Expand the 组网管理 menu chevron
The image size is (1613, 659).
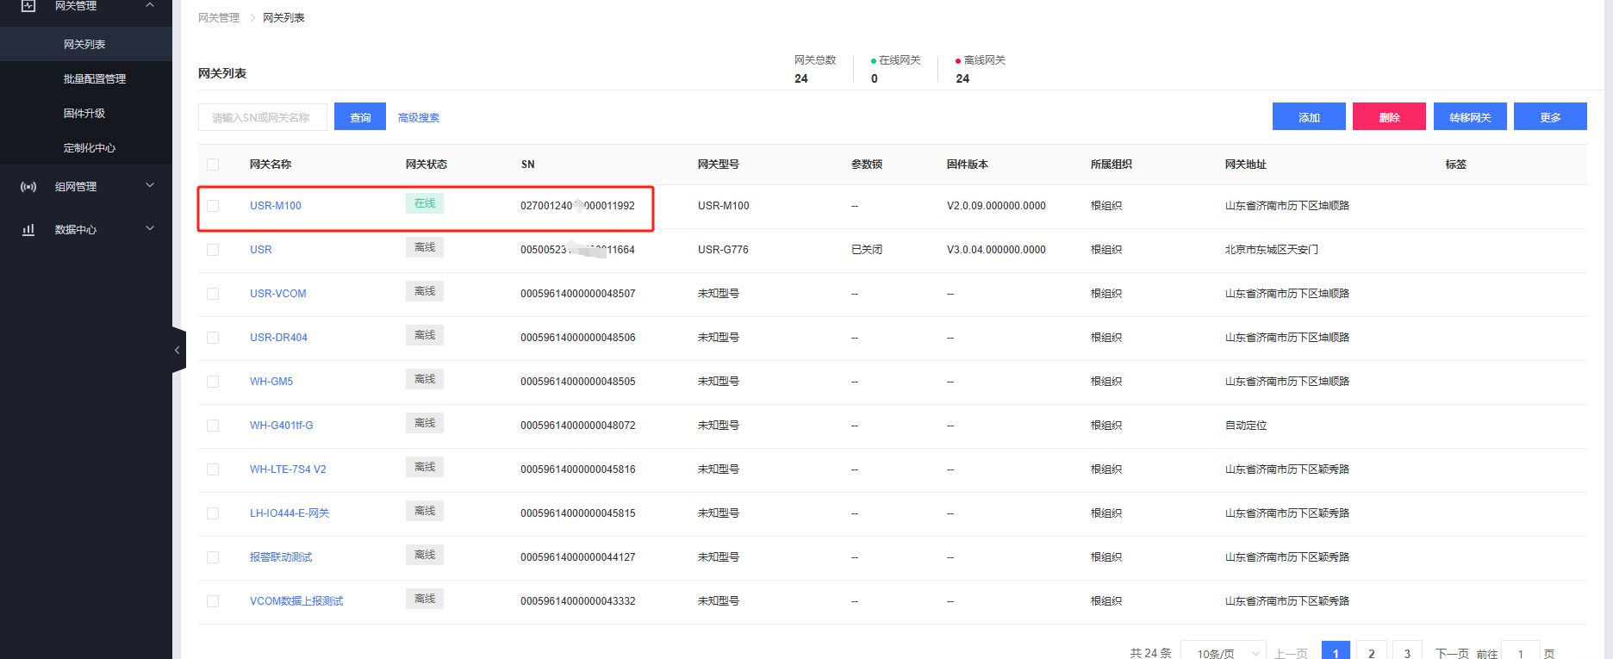click(x=150, y=185)
